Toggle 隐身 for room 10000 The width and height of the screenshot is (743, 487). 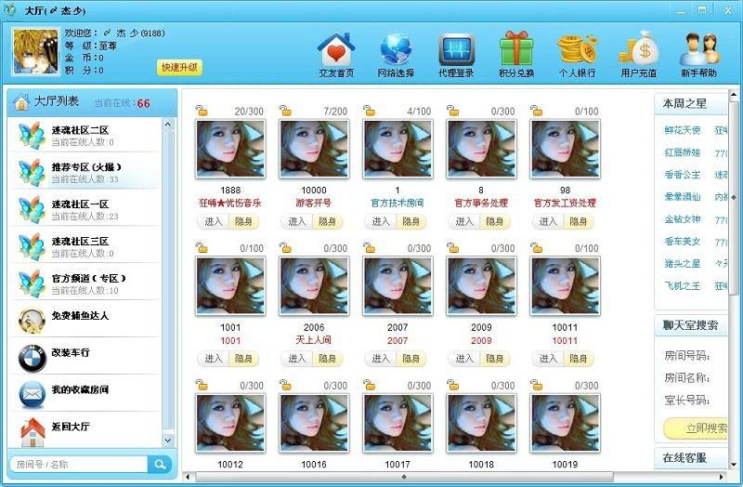click(x=328, y=221)
